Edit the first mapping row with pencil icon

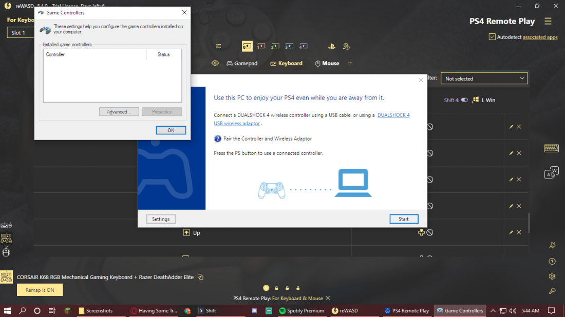click(x=511, y=127)
